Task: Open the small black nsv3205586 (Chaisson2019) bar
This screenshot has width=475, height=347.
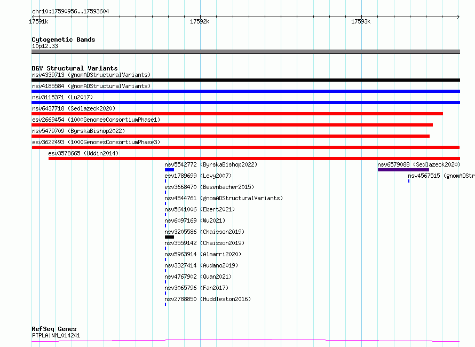Action: click(169, 237)
